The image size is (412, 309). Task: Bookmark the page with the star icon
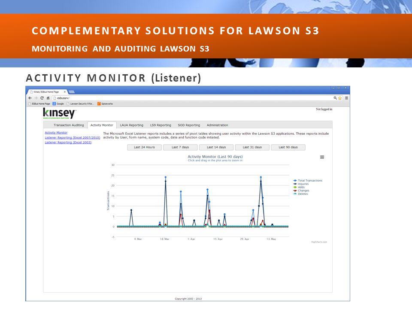tap(340, 98)
